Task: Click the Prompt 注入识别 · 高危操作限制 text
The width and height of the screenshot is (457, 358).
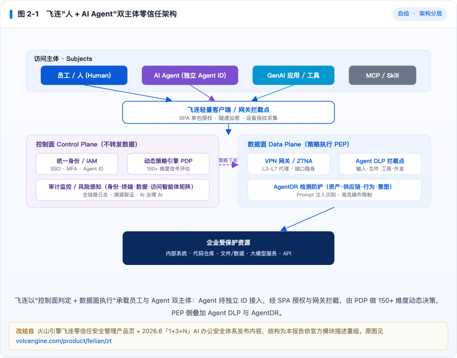Action: 334,195
